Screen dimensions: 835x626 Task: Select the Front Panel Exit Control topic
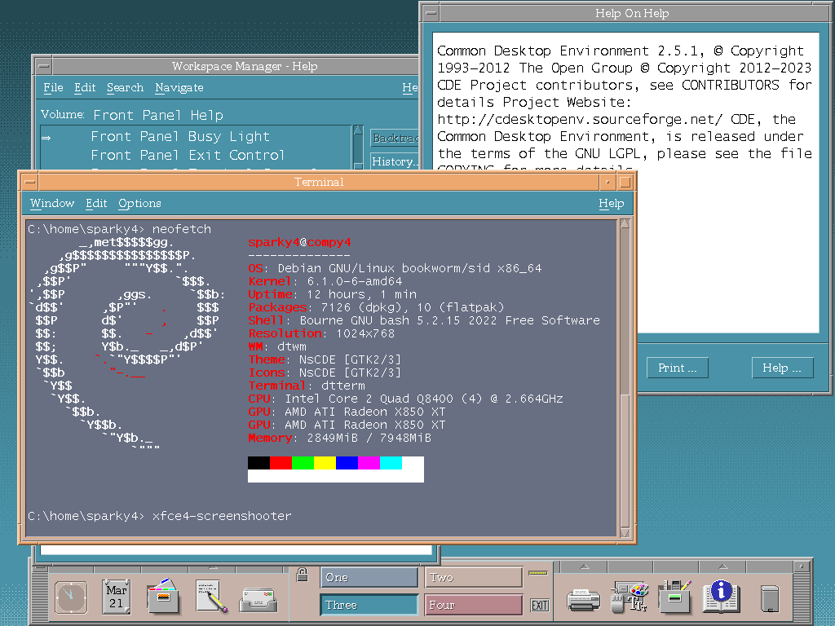pyautogui.click(x=188, y=155)
